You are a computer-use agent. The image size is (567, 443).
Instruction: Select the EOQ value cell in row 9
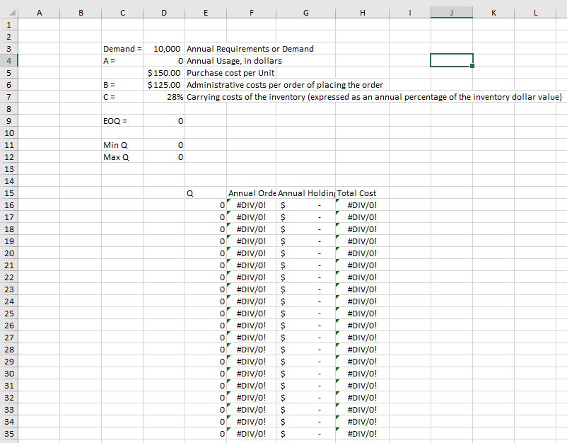pyautogui.click(x=164, y=121)
